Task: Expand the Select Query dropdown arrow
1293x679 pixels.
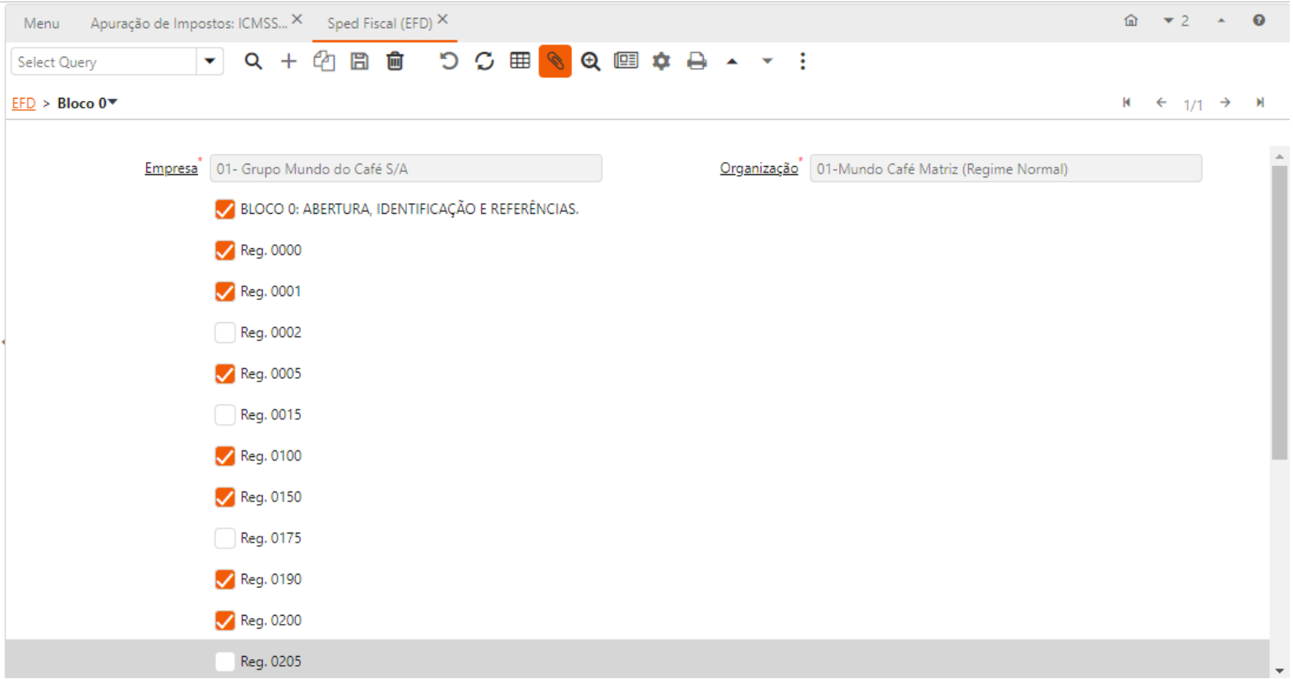Action: [x=210, y=62]
